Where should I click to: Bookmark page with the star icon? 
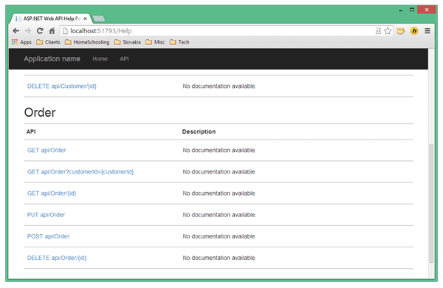coord(388,31)
